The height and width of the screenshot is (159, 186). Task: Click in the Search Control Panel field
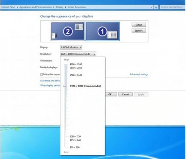[172, 7]
